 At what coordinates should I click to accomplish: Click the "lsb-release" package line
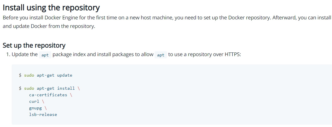click(43, 114)
